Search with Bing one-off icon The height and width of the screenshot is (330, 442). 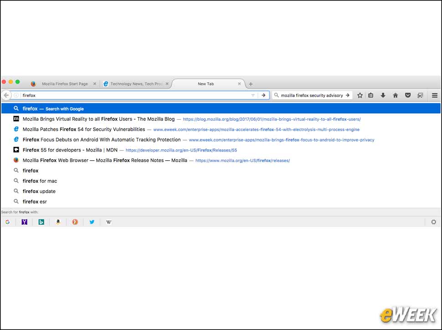coord(41,222)
